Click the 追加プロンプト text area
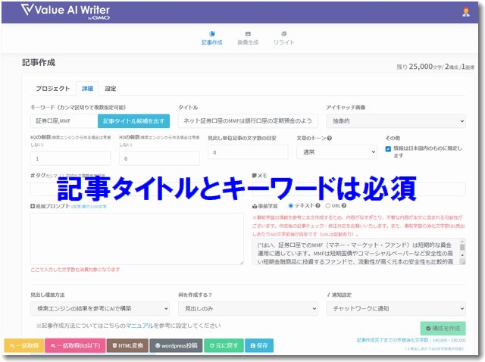 [136, 239]
